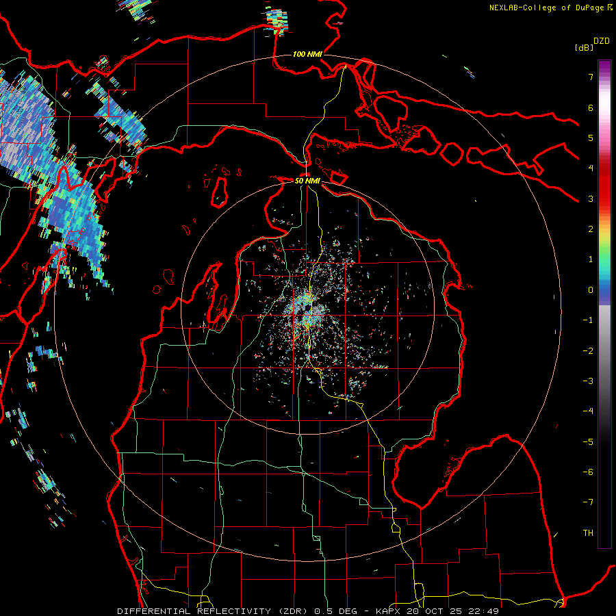The height and width of the screenshot is (616, 616).
Task: Click the gray -2 dB band of the colorbar
Action: [604, 351]
